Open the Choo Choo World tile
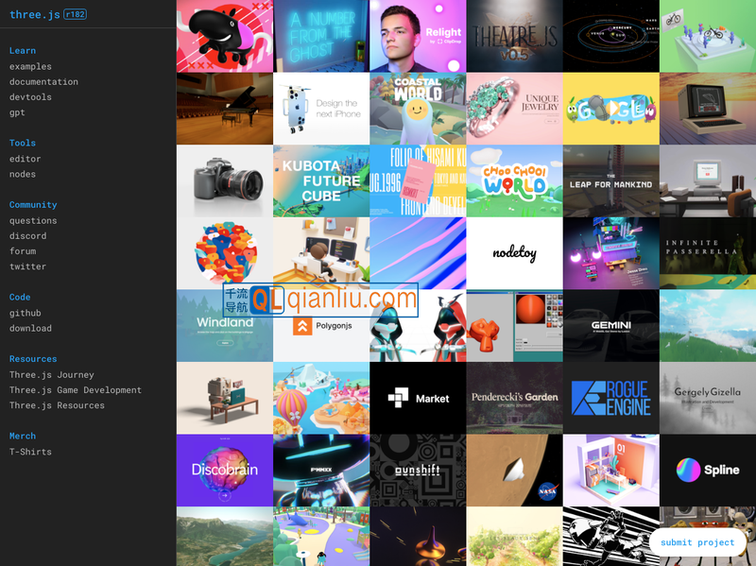The height and width of the screenshot is (566, 756). [x=514, y=180]
